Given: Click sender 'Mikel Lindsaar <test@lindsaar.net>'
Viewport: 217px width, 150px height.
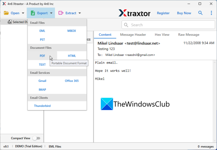Looking at the screenshot, I should click(129, 43).
